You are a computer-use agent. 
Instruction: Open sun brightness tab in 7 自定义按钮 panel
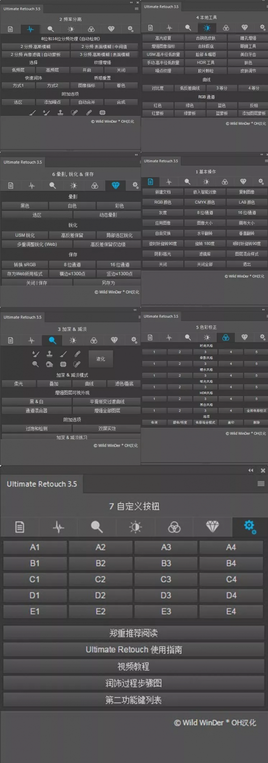point(135,527)
